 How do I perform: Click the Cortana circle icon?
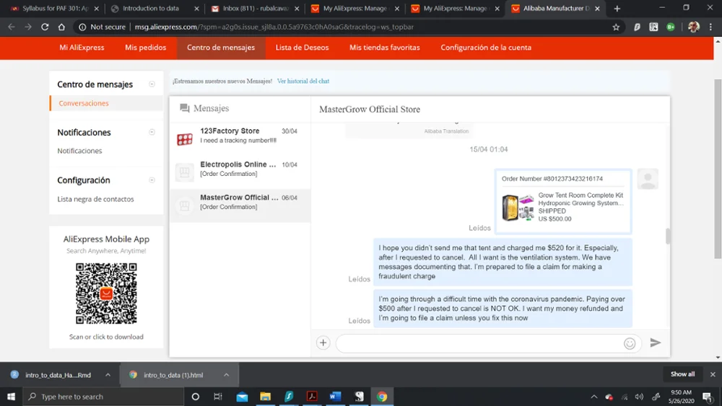195,397
